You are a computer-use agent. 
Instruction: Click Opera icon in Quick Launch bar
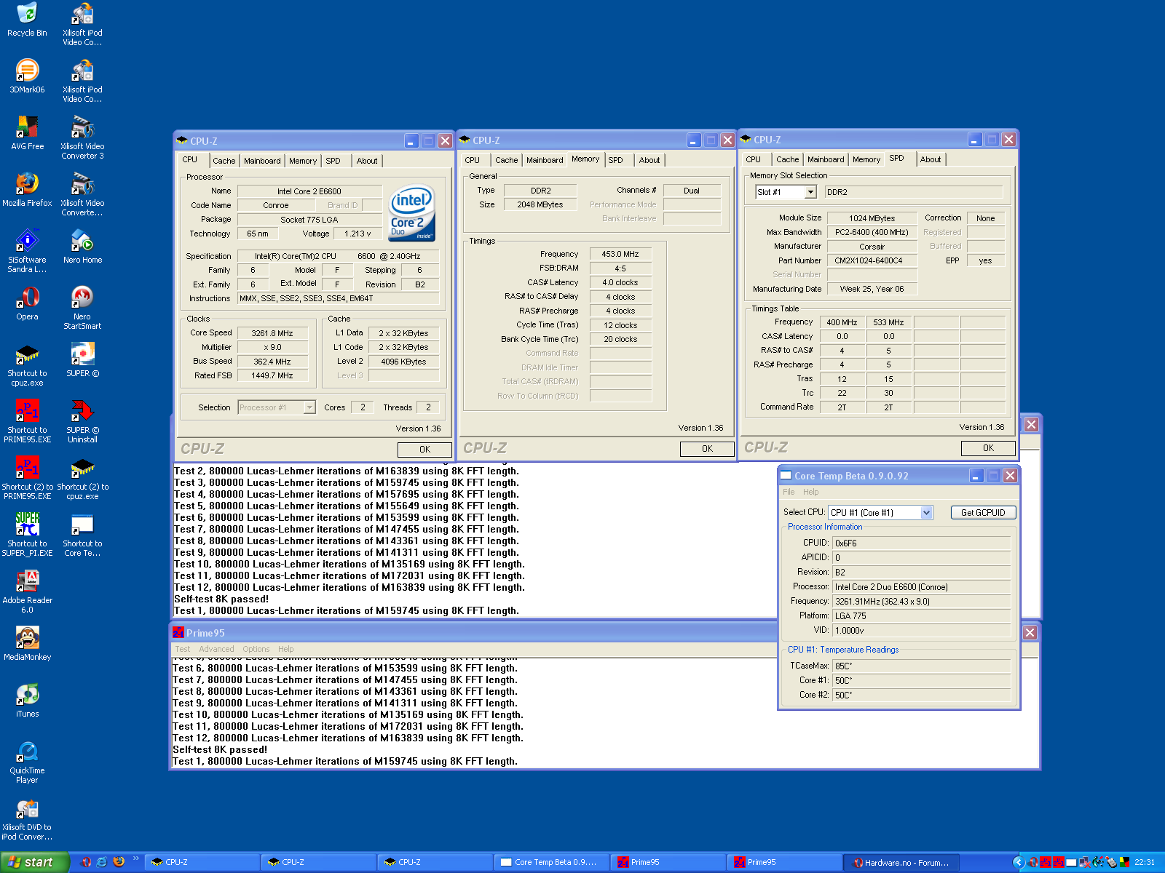pyautogui.click(x=86, y=862)
